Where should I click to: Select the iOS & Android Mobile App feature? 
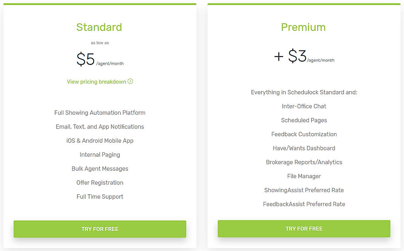[100, 141]
